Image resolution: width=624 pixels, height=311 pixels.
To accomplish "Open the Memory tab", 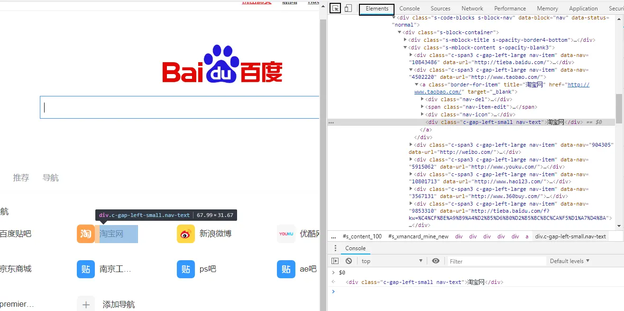I will [x=547, y=9].
